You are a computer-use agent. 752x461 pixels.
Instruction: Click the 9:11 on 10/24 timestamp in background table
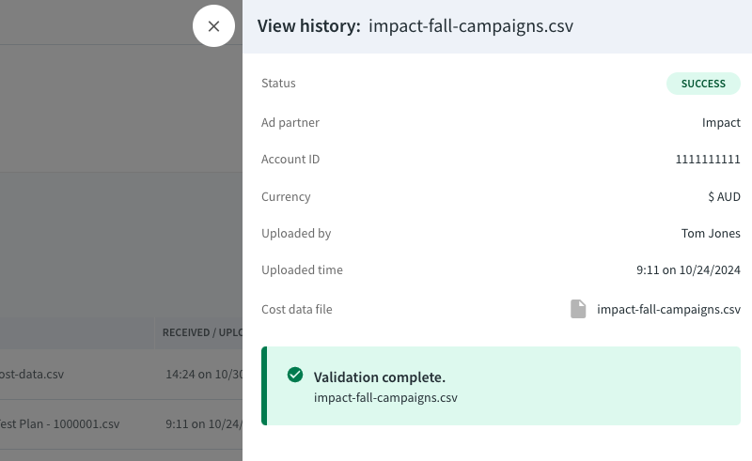(204, 424)
